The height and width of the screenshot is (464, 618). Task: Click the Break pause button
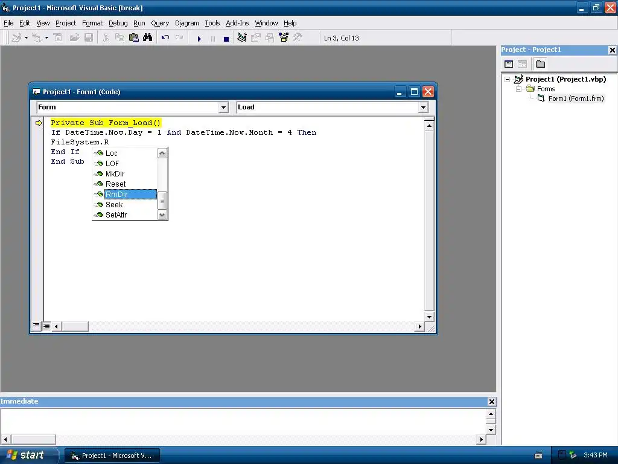pos(213,39)
